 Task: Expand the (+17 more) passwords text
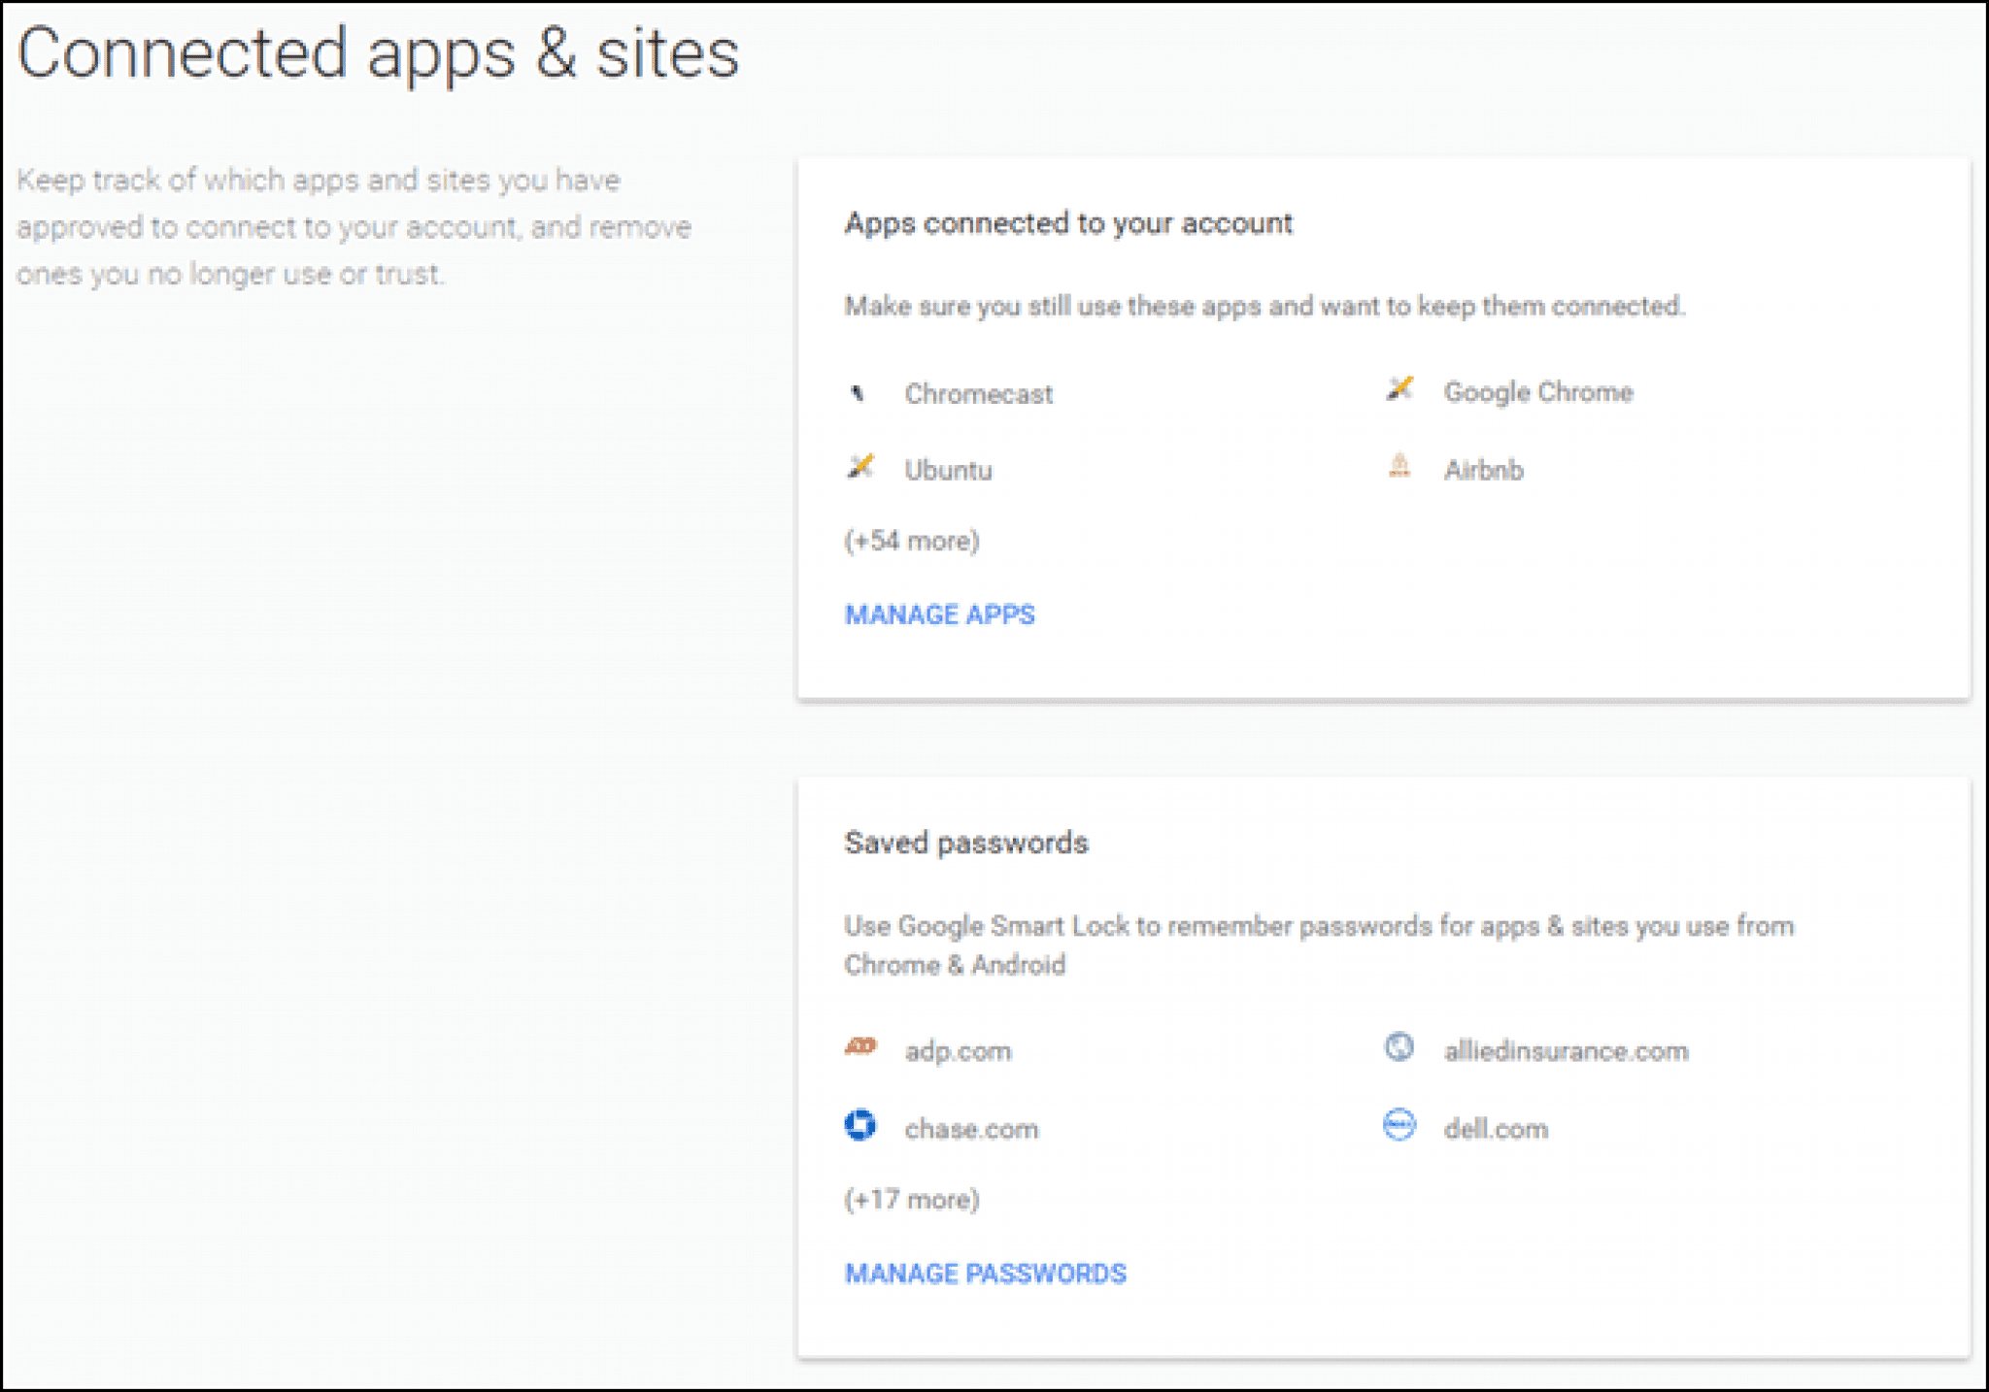tap(912, 1200)
